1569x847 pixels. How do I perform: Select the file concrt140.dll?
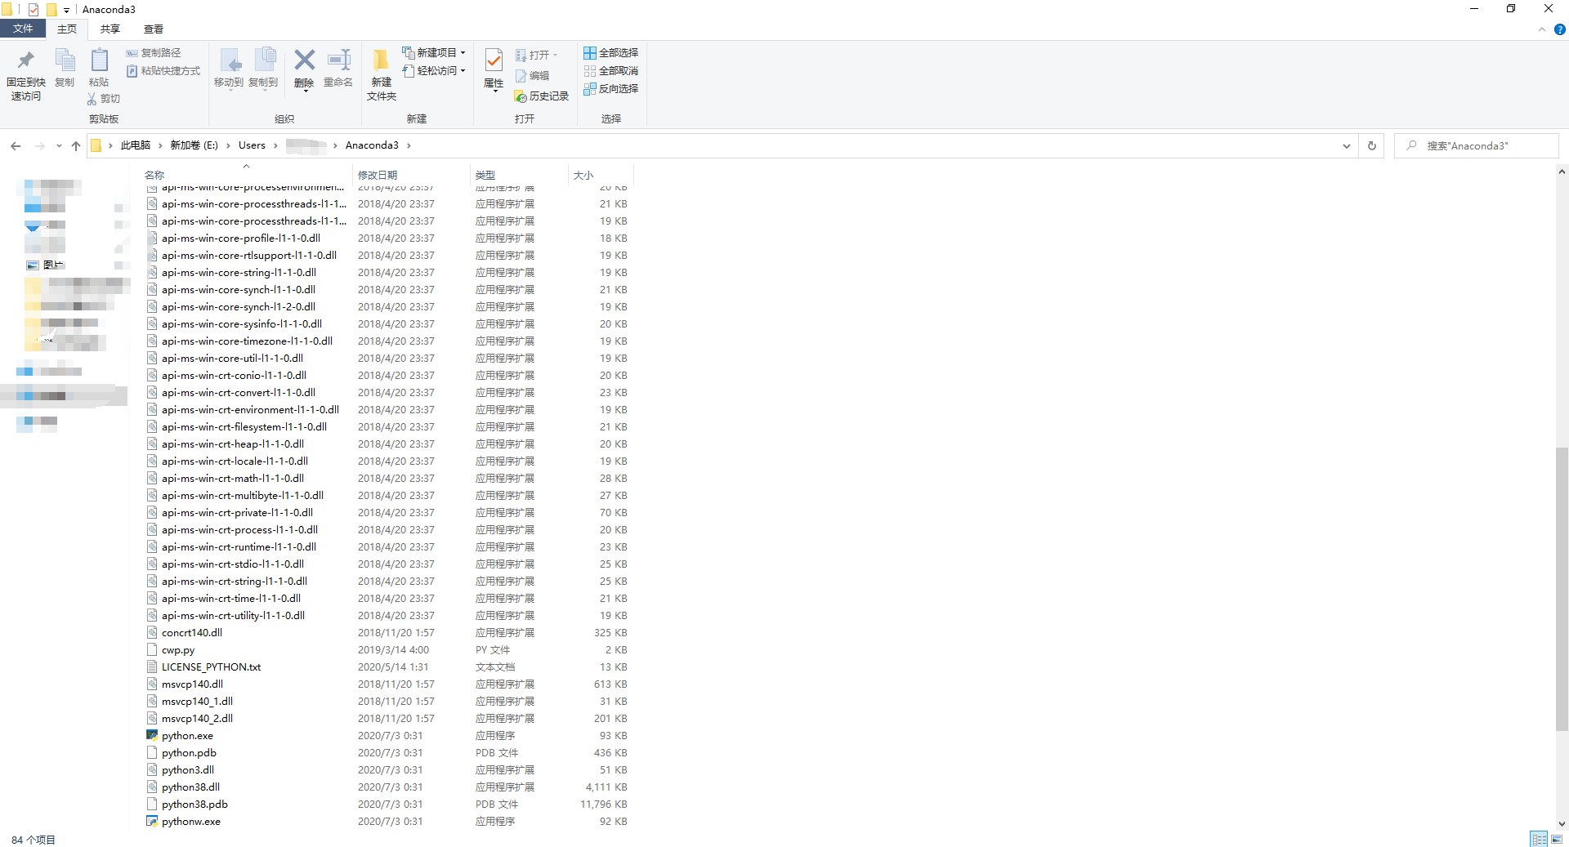[192, 633]
